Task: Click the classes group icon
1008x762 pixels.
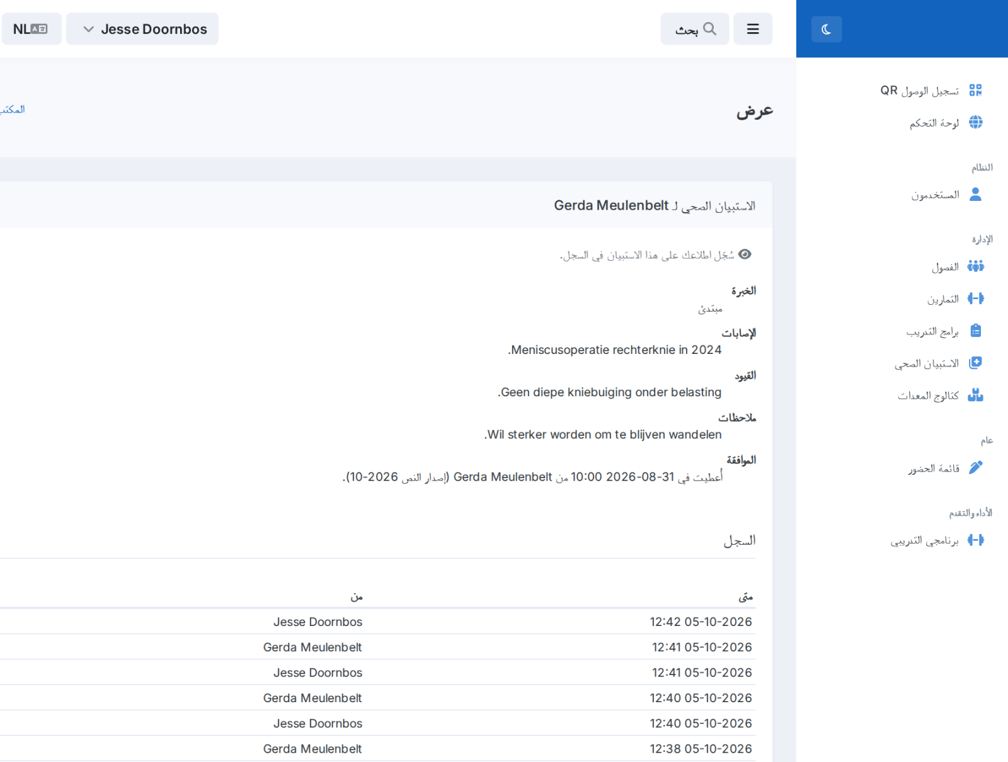Action: tap(975, 266)
